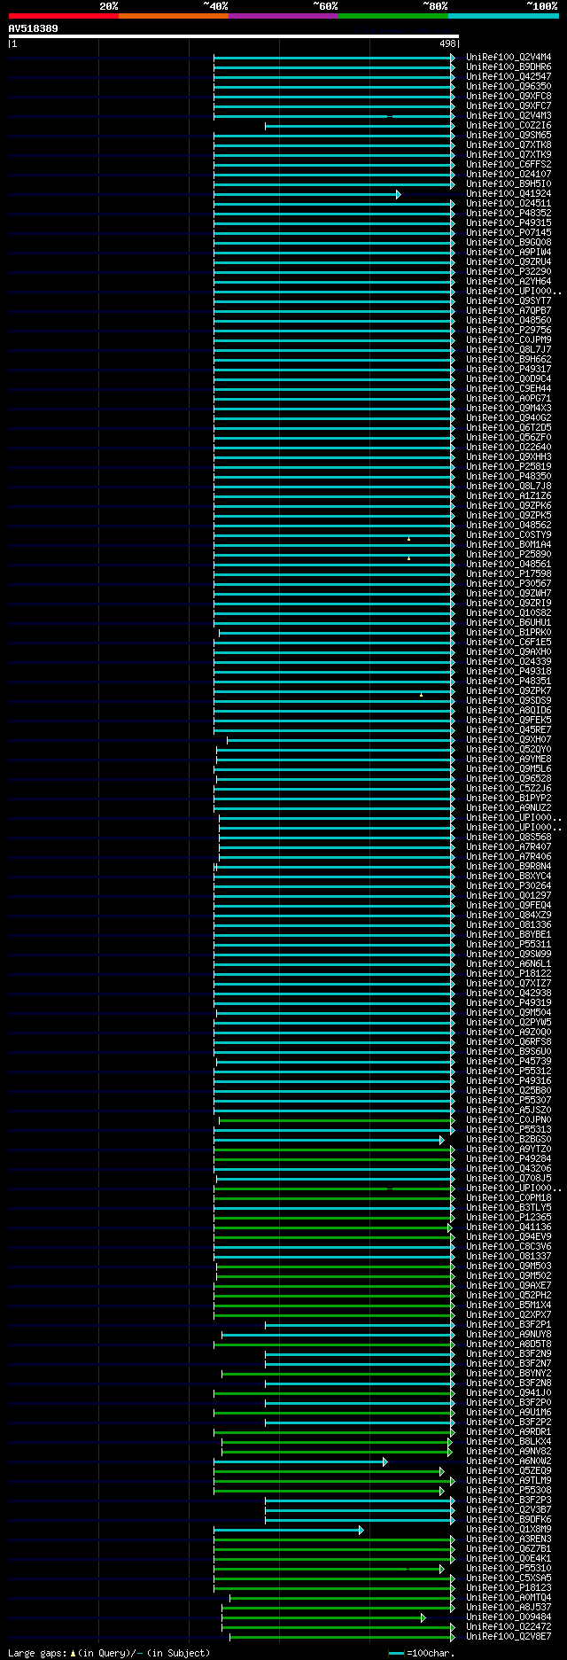Select the UniRef100_Q9SDS9 label

tap(509, 701)
